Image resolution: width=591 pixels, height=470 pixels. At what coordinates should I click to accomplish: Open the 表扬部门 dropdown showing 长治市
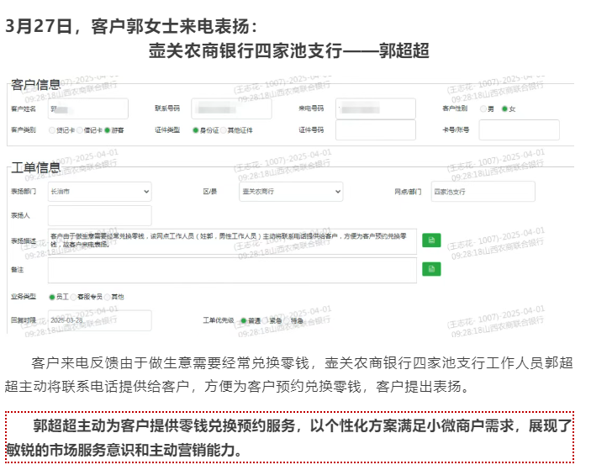click(x=99, y=192)
